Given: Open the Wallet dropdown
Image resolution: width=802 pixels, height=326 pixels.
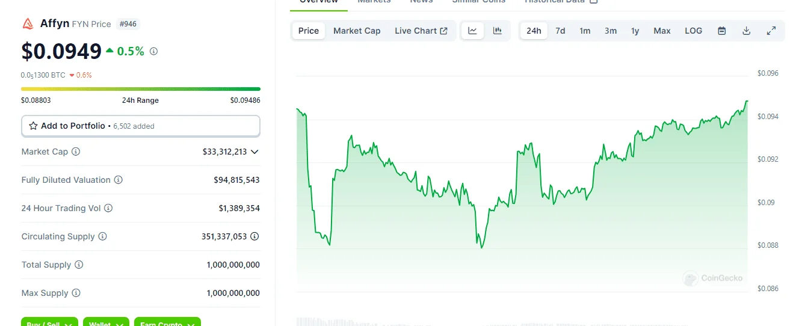Looking at the screenshot, I should point(106,322).
